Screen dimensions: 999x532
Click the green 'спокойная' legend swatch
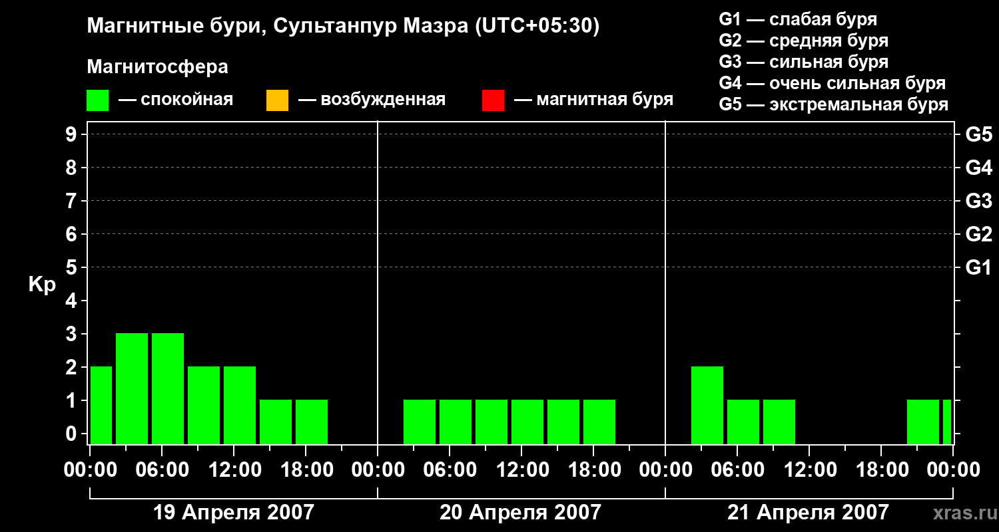[x=98, y=100]
